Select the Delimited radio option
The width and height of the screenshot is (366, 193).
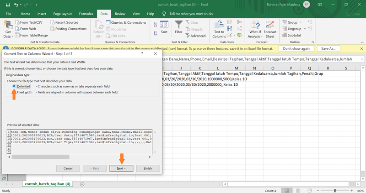[14, 86]
